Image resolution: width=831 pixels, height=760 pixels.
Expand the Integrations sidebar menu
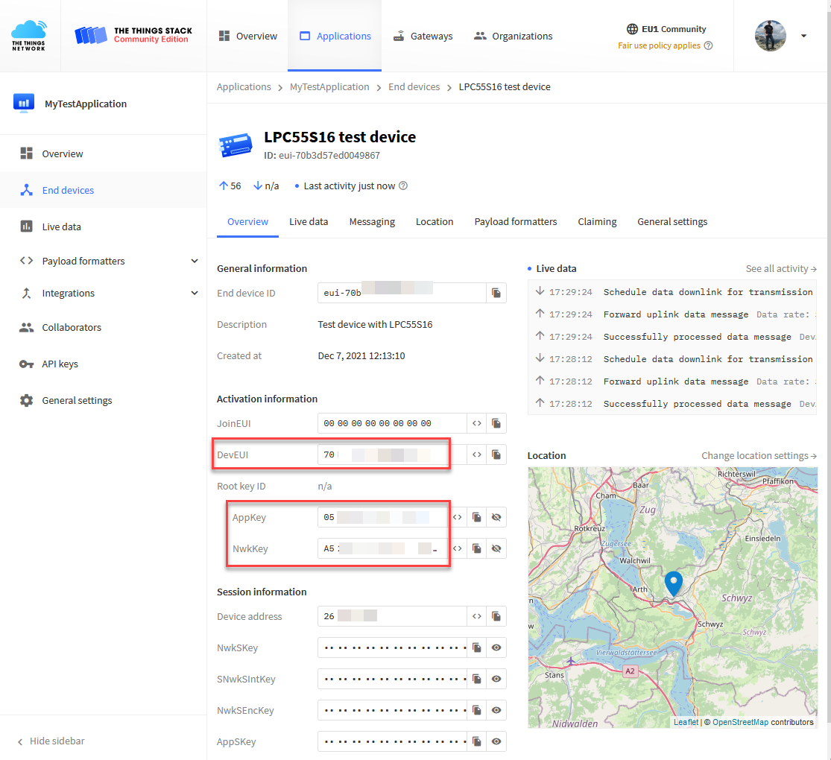[195, 294]
